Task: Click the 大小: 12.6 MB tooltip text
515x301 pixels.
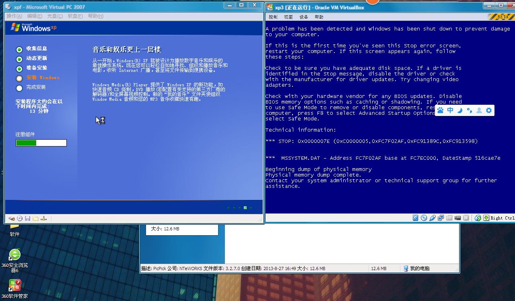Action: point(165,229)
